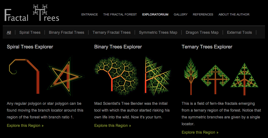Viewport: 268px width, 138px height.
Task: Explore this Region under Spiral Trees
Action: coord(25,125)
